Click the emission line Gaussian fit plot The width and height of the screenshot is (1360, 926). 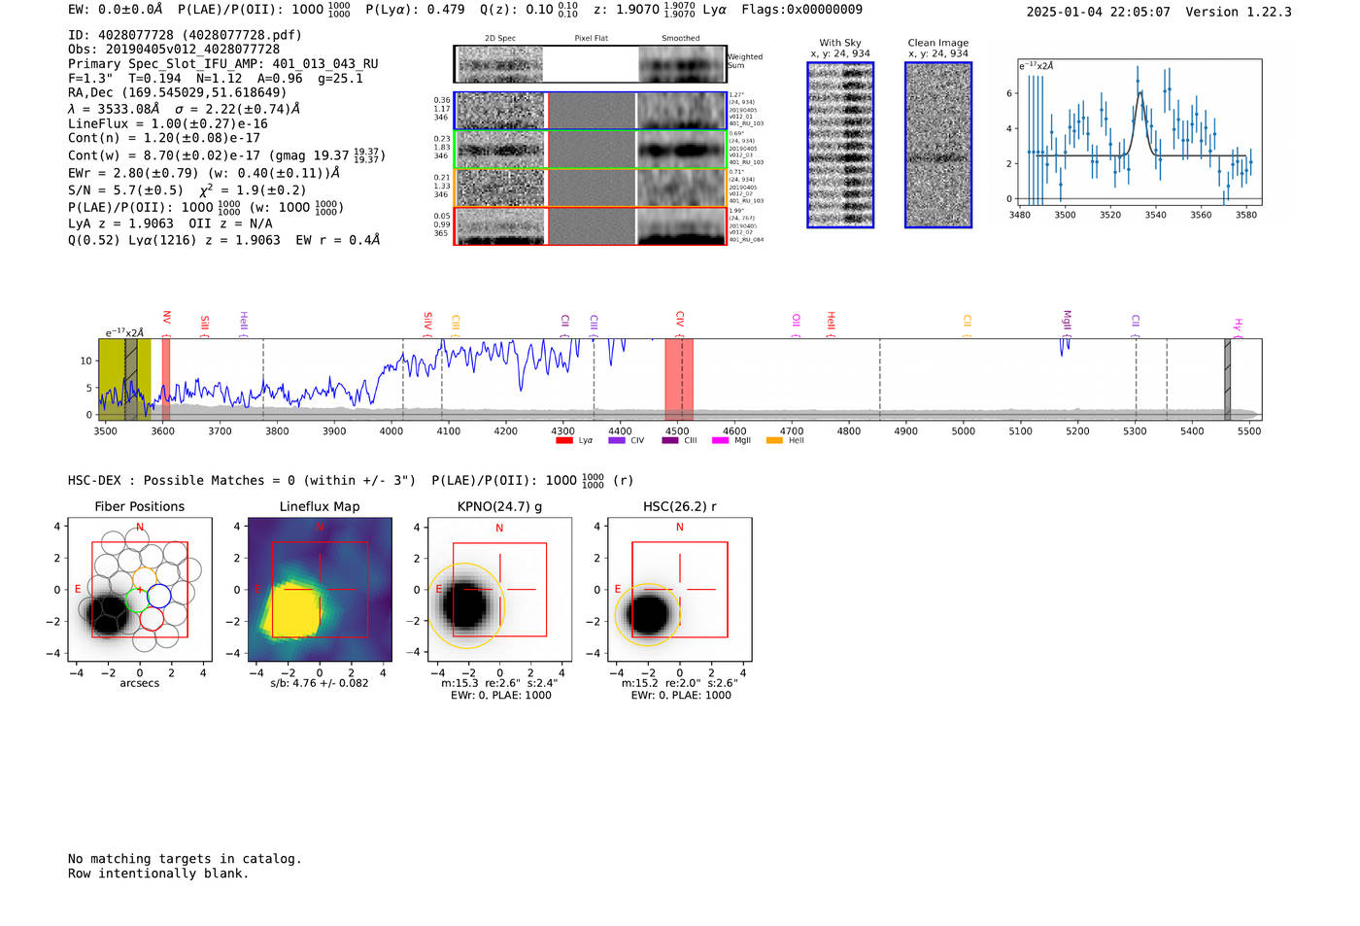1139,132
